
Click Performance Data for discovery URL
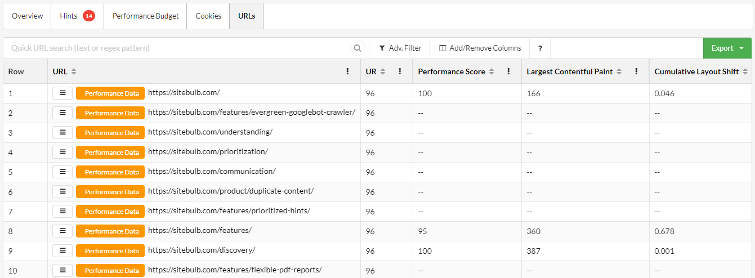[110, 251]
